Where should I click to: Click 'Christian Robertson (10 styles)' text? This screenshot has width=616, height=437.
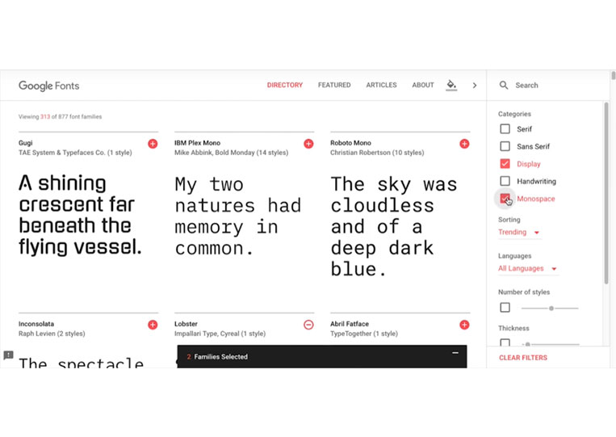click(377, 153)
